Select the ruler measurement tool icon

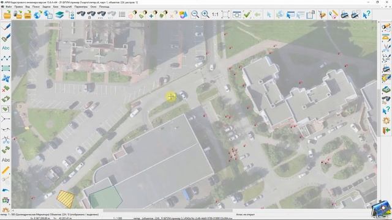pos(333,15)
